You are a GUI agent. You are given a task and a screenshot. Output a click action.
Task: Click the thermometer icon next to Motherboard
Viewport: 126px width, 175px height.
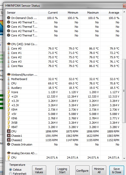(8, 79)
